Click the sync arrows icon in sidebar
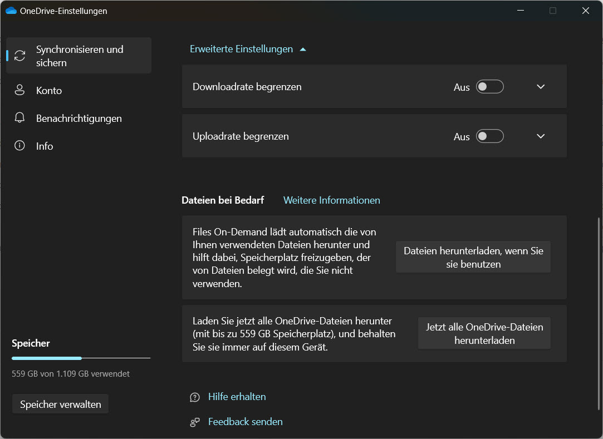 tap(20, 56)
